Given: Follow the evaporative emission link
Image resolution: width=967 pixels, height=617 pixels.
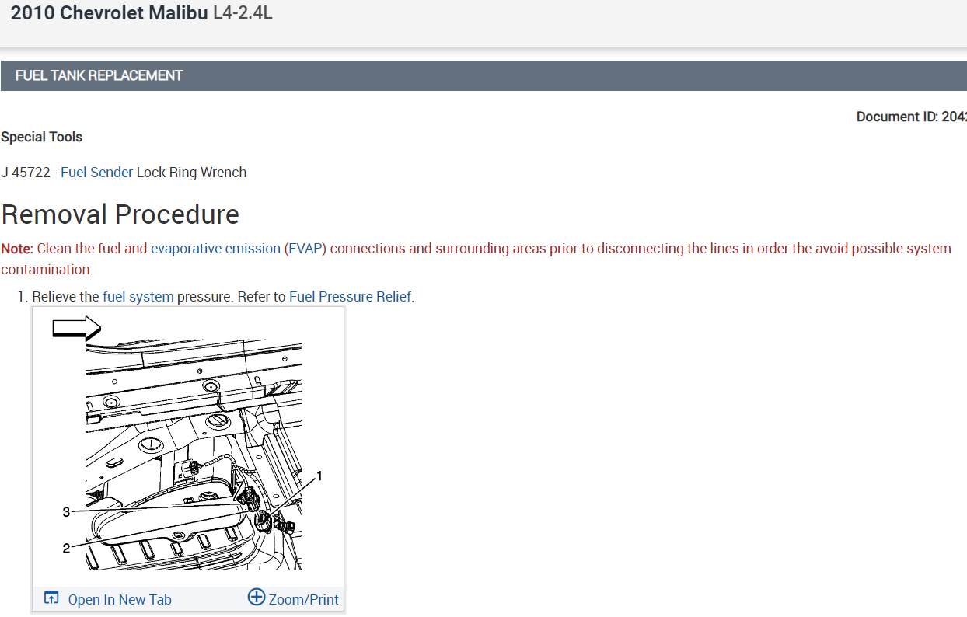Looking at the screenshot, I should (x=215, y=249).
